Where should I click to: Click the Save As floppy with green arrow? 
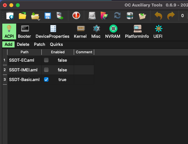click(x=60, y=16)
